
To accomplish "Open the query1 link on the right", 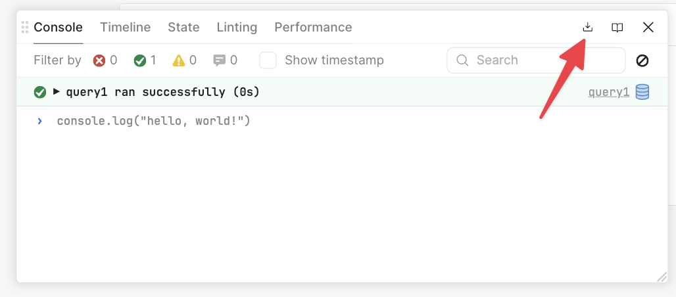I will click(609, 92).
